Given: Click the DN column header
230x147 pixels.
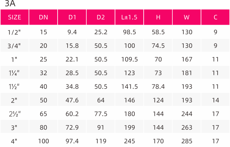Looking at the screenshot, I should pos(43,17).
